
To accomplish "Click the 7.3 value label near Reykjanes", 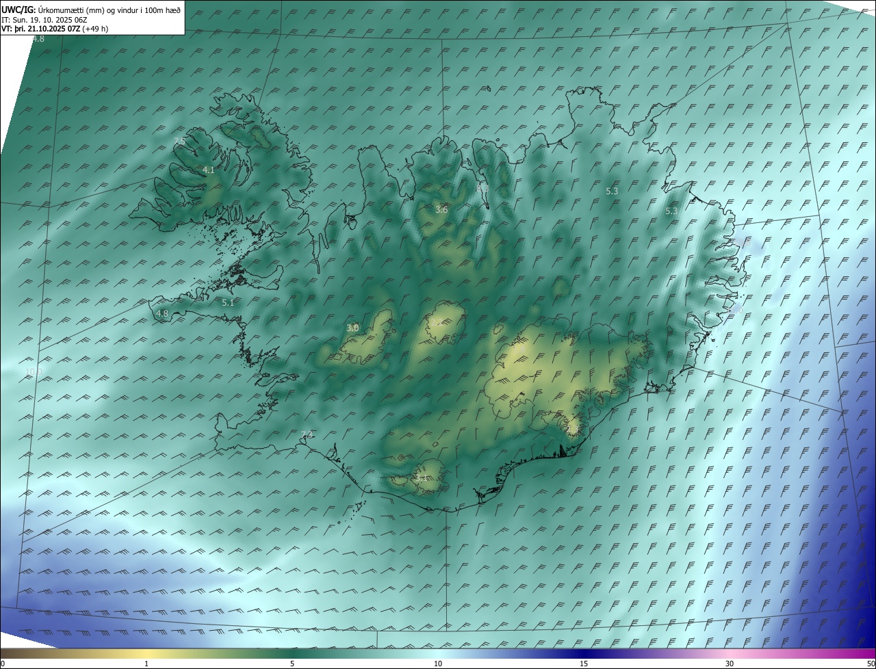I will click(x=307, y=434).
